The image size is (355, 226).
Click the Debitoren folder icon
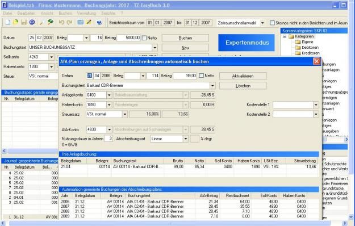(x=298, y=48)
